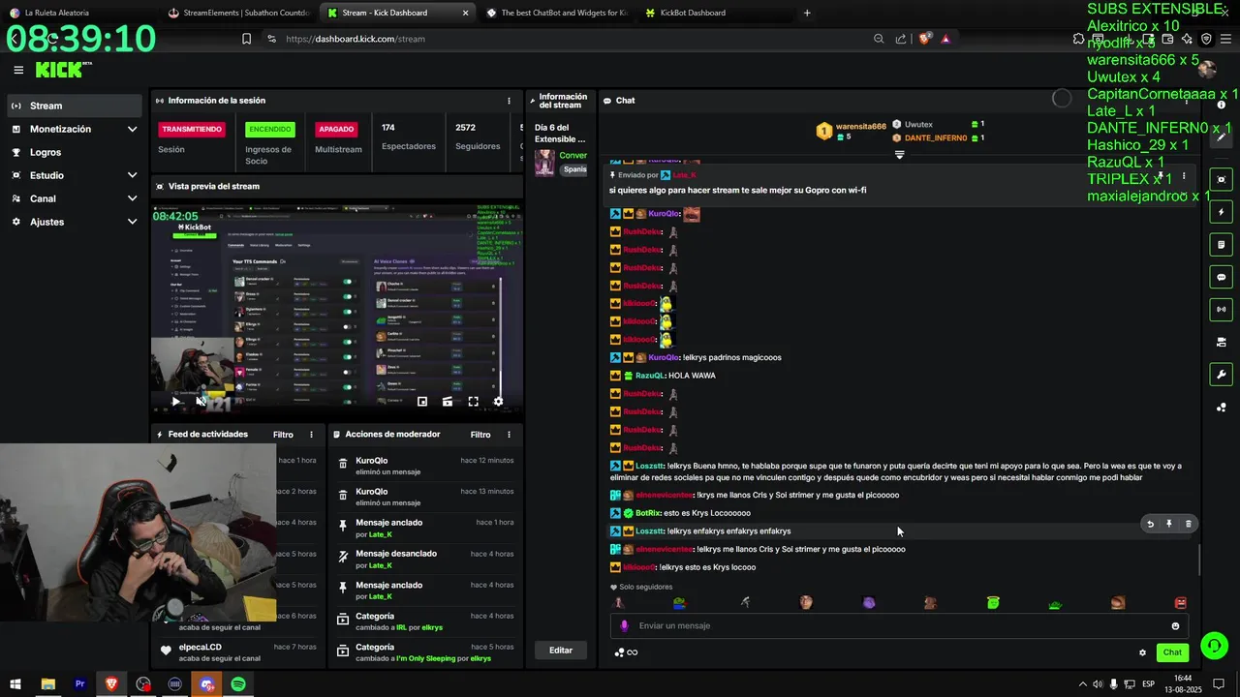Play the stream preview video
This screenshot has width=1240, height=697.
pos(175,401)
